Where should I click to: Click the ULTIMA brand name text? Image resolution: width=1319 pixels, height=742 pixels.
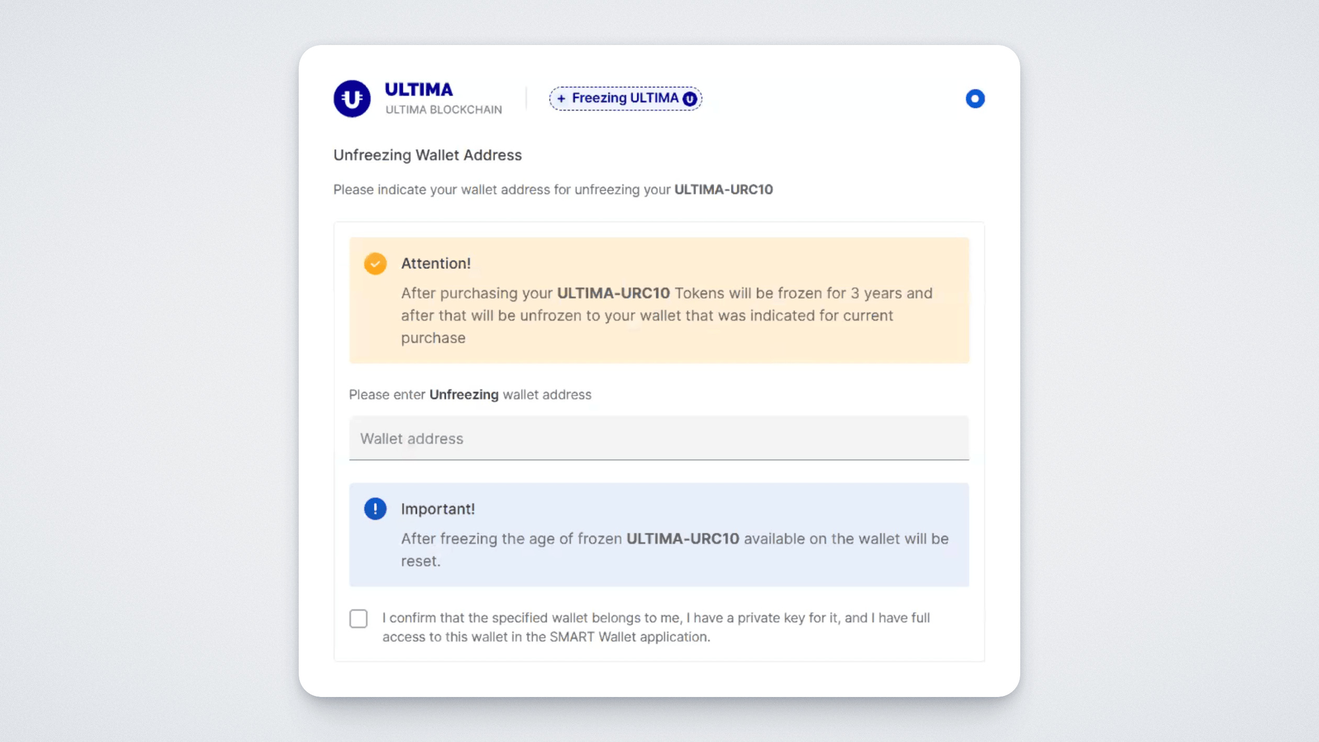tap(419, 89)
